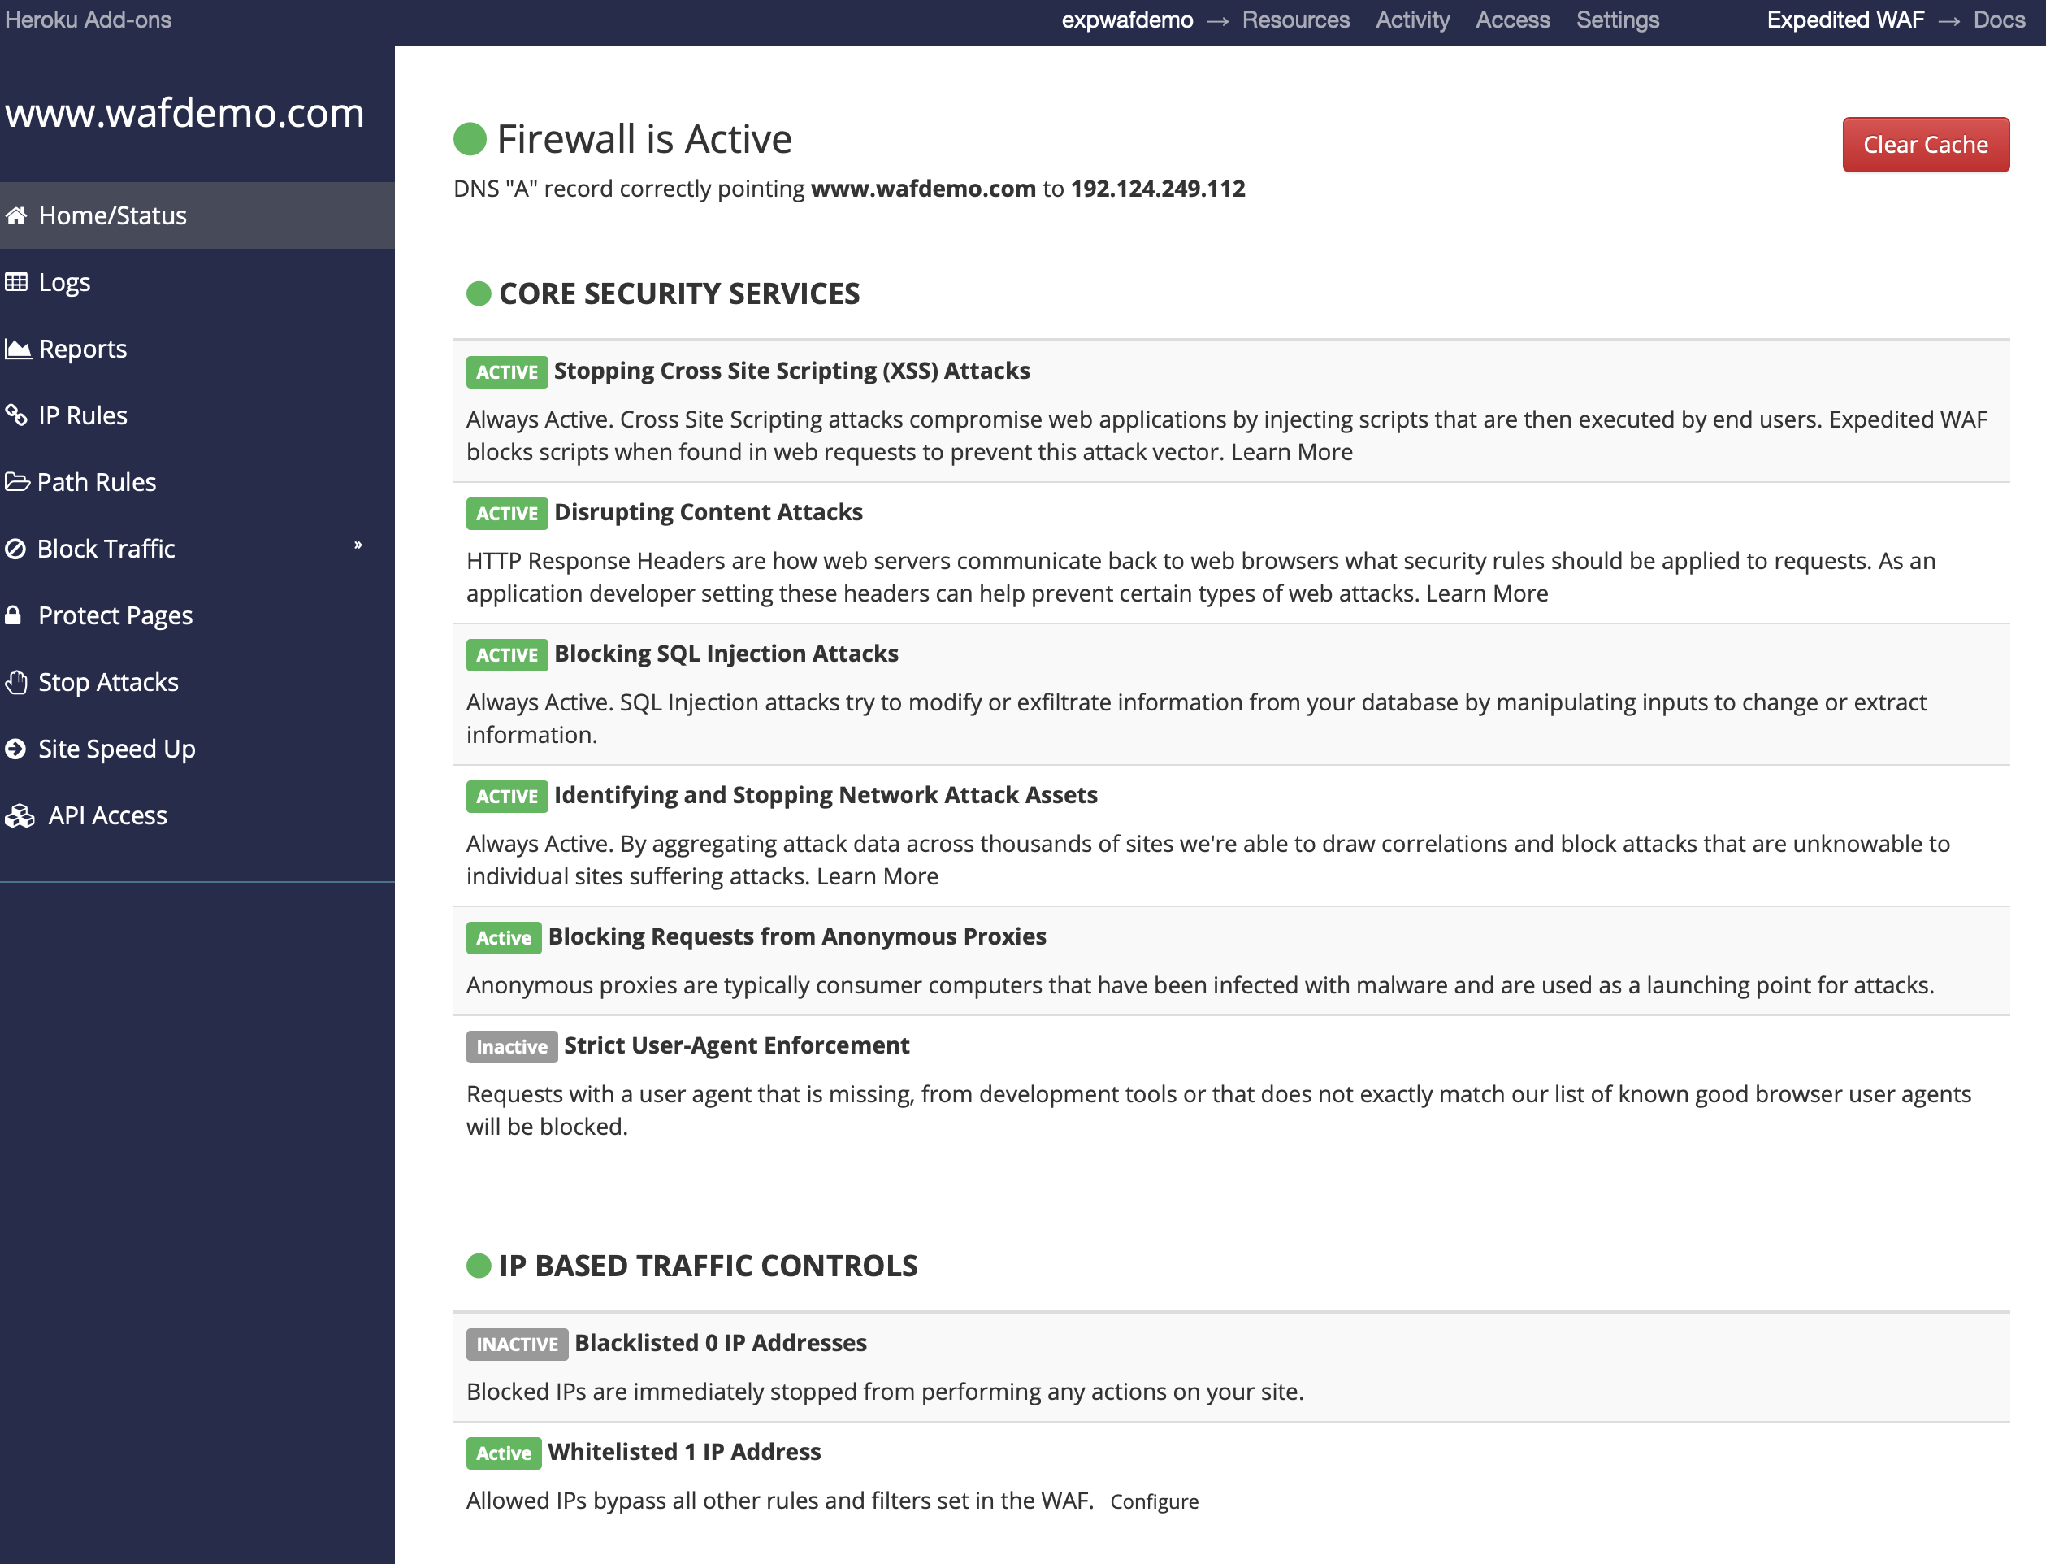2046x1564 pixels.
Task: Open the Resources tab in top bar
Action: (x=1295, y=20)
